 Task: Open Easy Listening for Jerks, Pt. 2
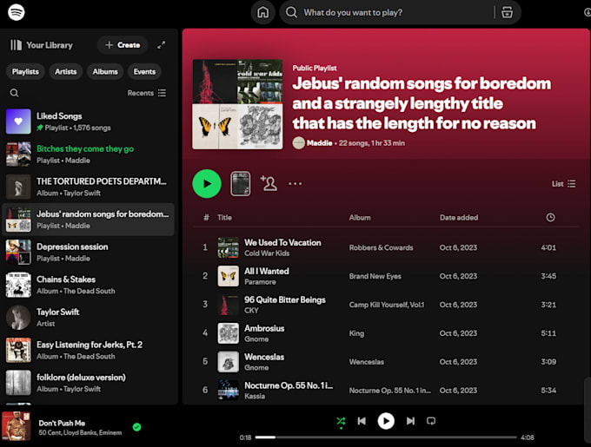pyautogui.click(x=89, y=351)
